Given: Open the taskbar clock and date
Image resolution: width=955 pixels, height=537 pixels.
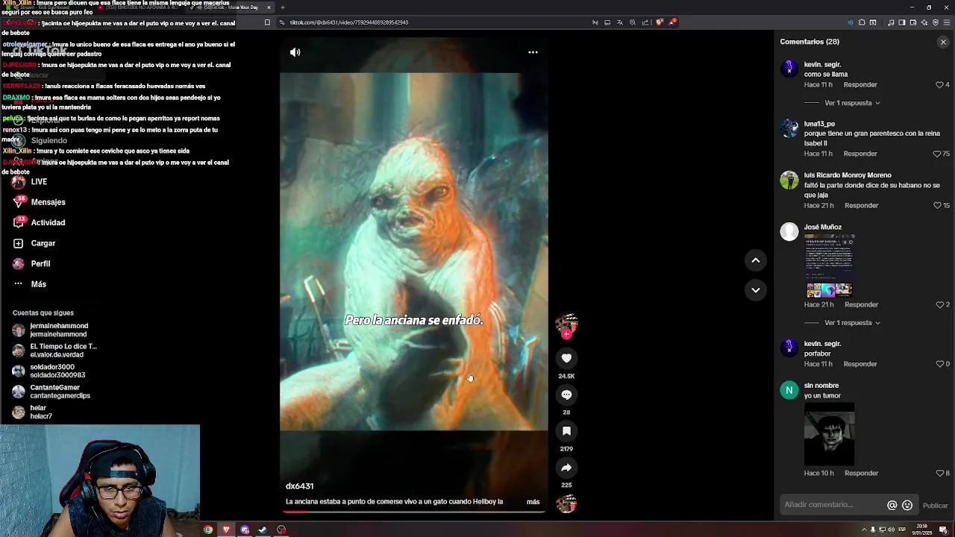Looking at the screenshot, I should pos(922,530).
